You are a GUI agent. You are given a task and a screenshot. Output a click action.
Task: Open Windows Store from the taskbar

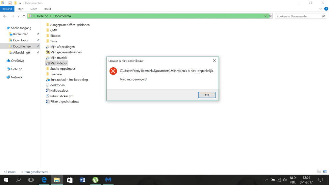[x=70, y=180]
